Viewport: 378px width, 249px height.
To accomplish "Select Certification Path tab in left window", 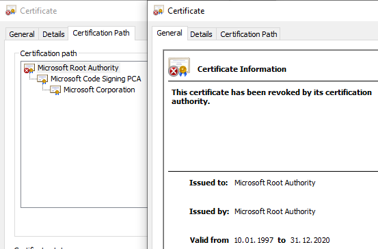I will 101,33.
